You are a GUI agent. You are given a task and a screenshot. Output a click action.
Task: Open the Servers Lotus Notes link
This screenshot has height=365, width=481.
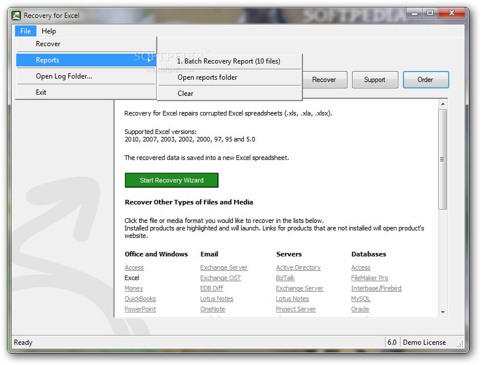click(x=293, y=299)
